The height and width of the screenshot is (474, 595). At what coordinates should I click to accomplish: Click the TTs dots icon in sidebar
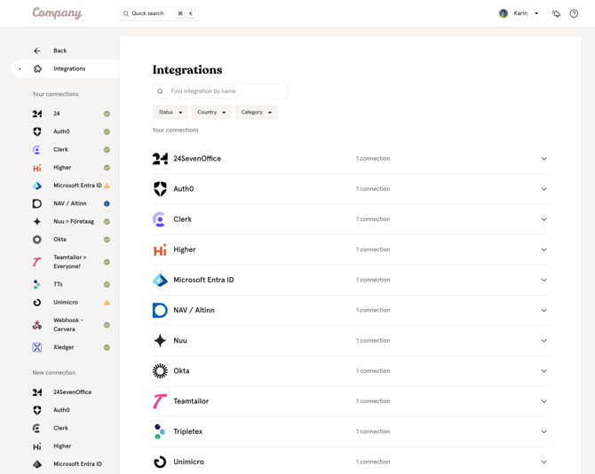36,284
